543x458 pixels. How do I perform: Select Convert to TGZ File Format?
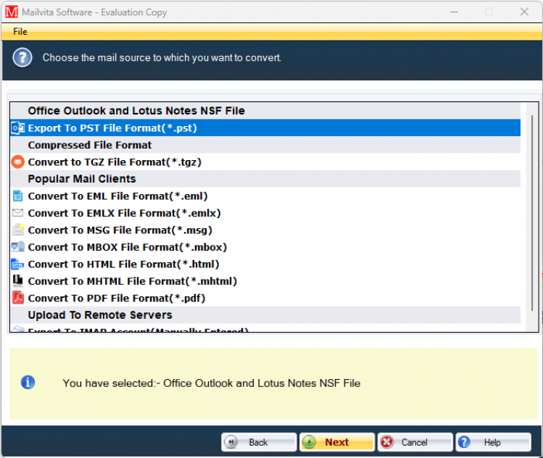click(x=265, y=162)
